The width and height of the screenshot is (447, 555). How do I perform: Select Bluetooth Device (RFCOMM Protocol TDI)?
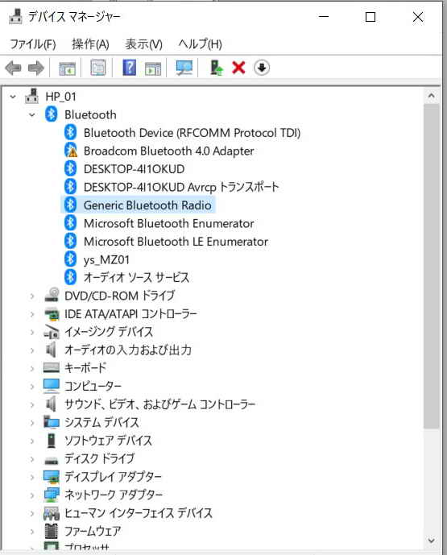click(192, 133)
